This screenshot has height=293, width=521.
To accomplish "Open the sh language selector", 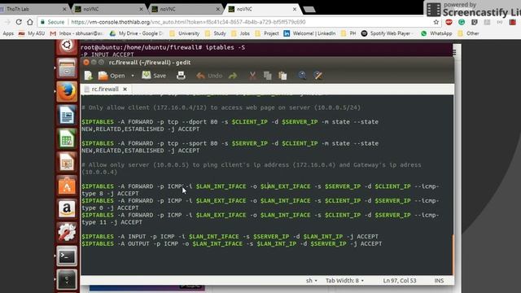I will tap(311, 281).
